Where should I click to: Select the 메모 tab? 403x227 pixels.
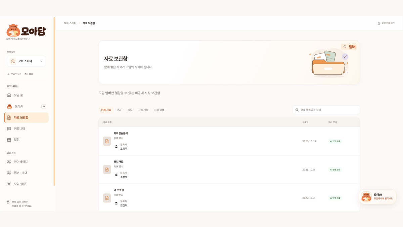(x=130, y=110)
